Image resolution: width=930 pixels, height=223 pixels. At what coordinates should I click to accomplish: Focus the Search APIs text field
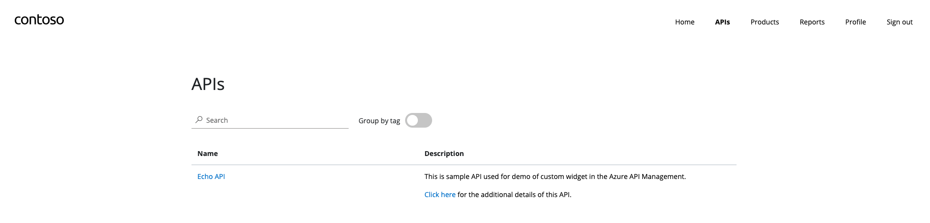[x=275, y=120]
